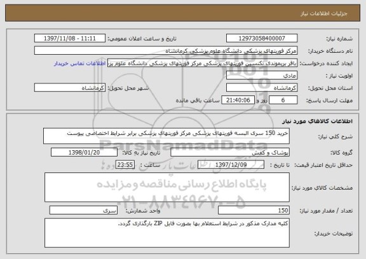Click the شماره نیاز label
This screenshot has height=259, width=366.
tap(339, 39)
